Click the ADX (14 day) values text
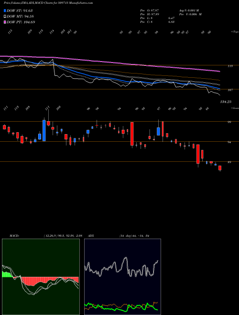Screen dimensions: 239x315 click(135, 236)
